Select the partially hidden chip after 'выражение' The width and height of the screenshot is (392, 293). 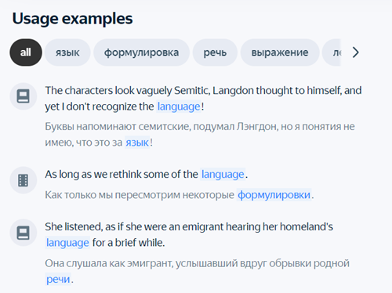332,52
